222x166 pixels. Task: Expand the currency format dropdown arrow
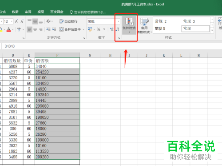point(94,29)
